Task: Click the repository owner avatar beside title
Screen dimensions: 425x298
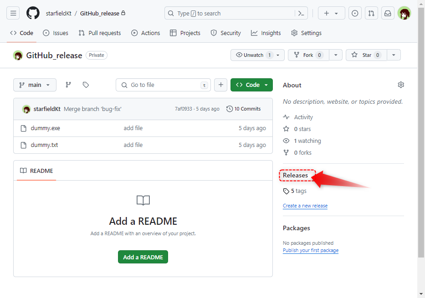Action: (x=18, y=55)
